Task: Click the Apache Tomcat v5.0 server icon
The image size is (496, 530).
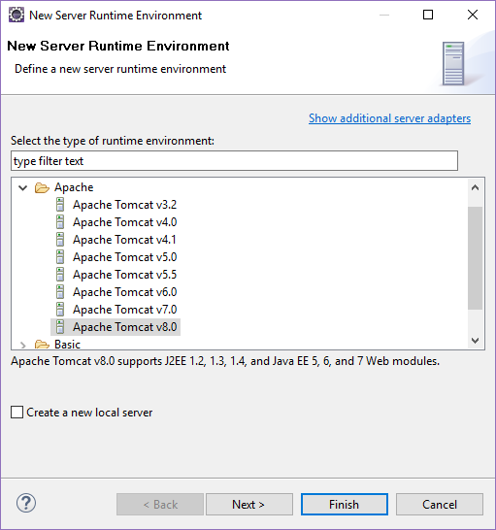Action: (60, 257)
